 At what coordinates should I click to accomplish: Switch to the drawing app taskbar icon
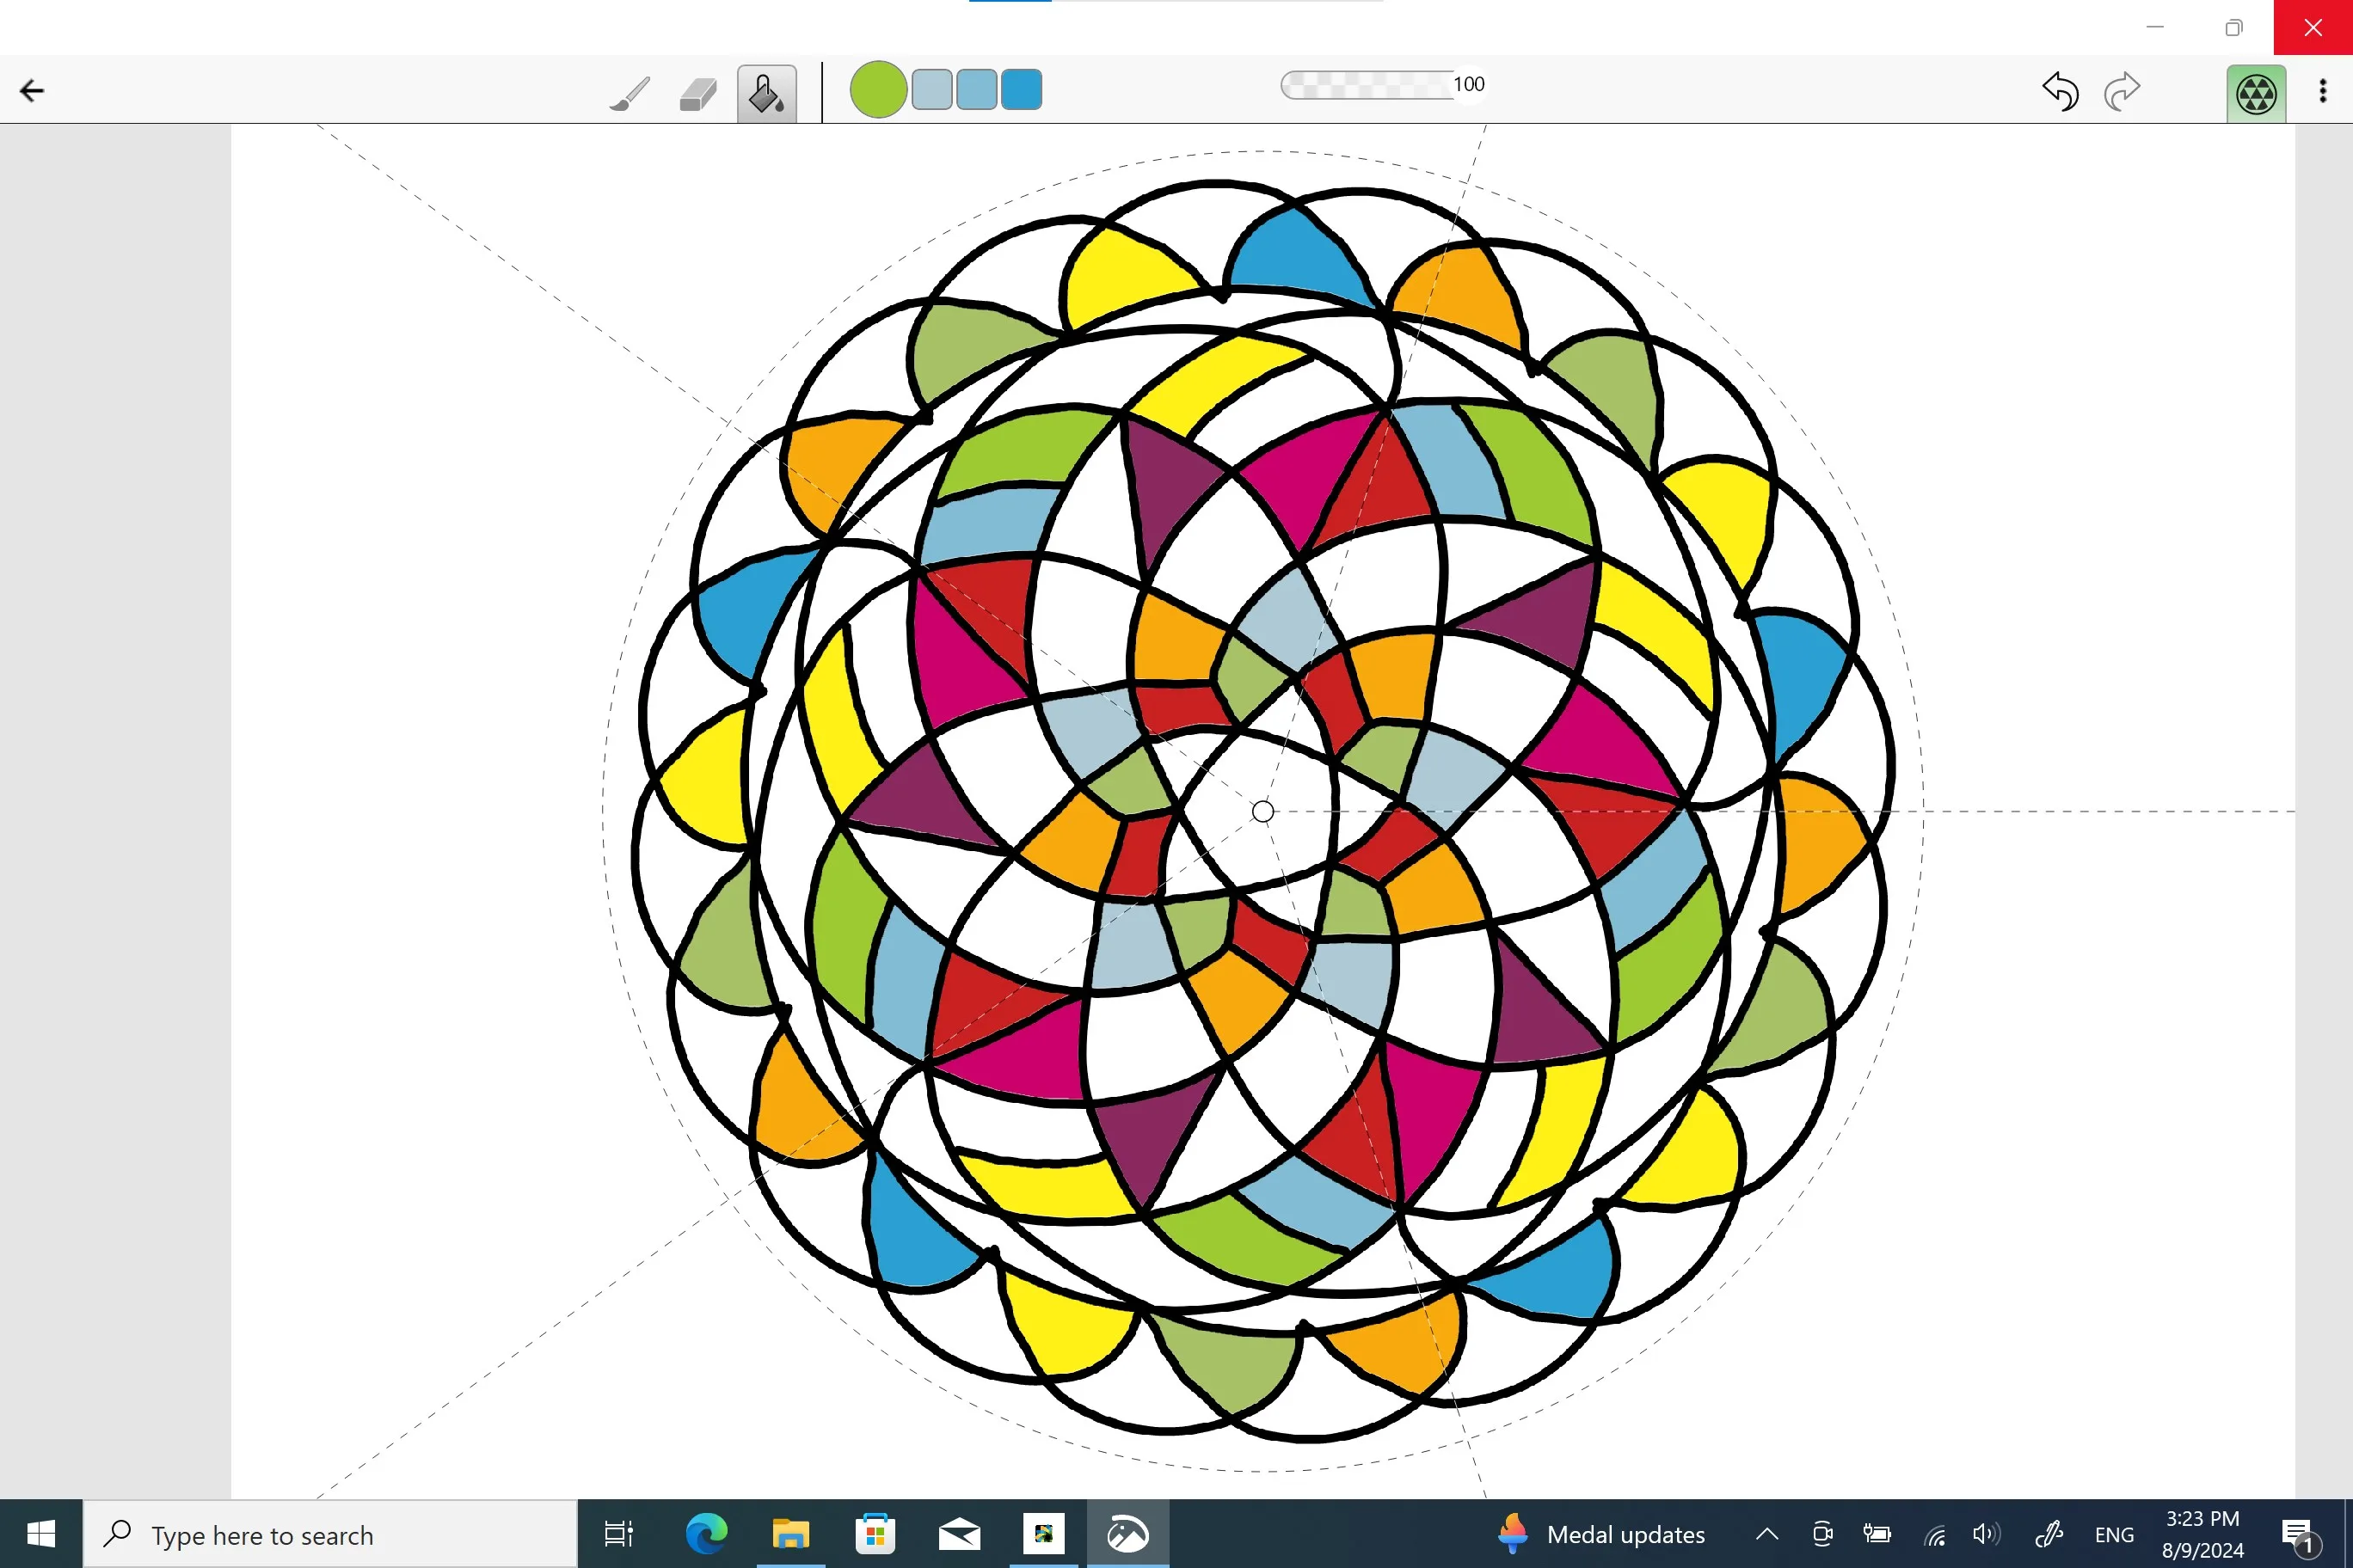click(1127, 1534)
